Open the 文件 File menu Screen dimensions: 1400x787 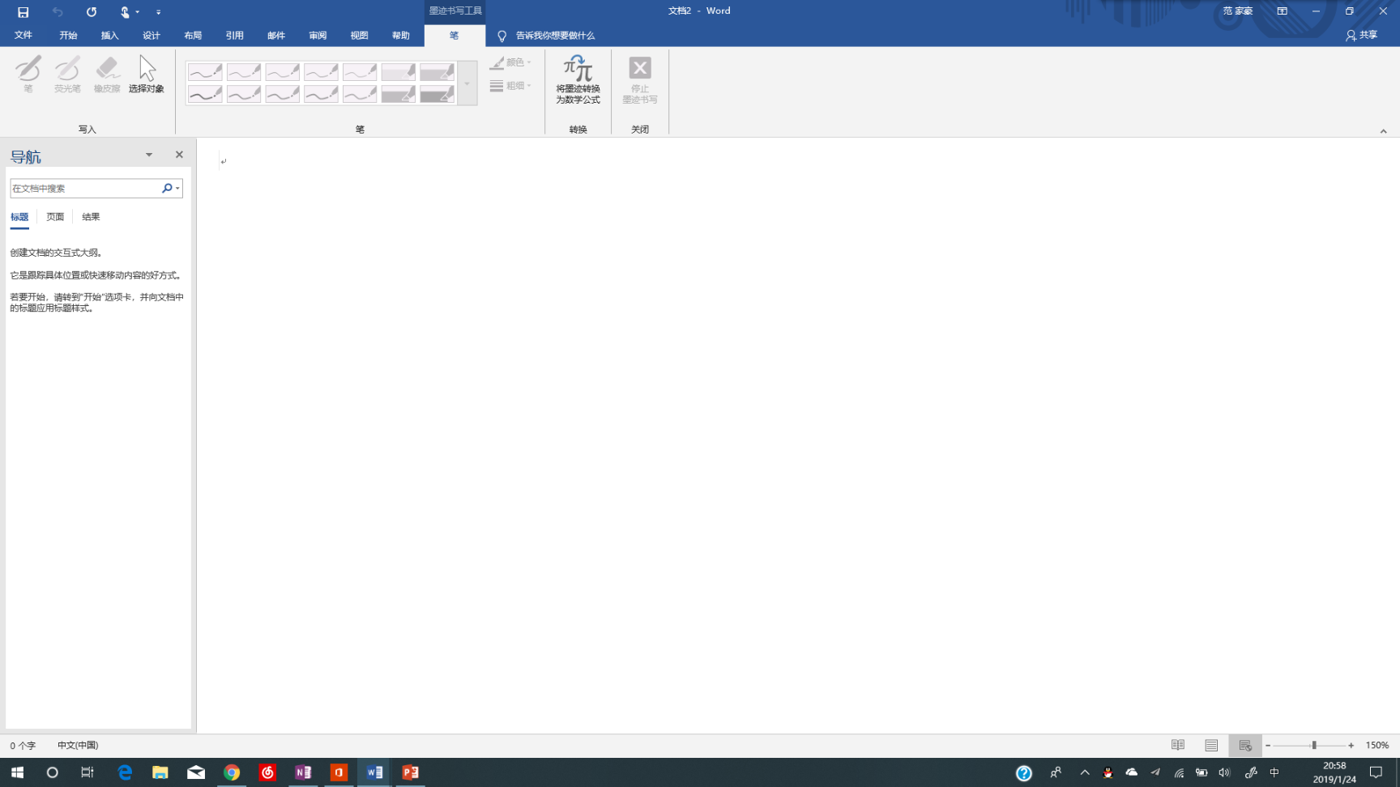[x=23, y=36]
